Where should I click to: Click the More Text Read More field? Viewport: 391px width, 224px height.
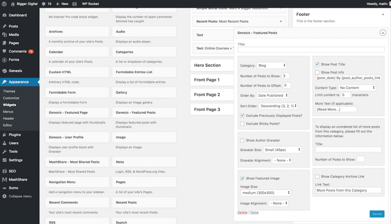click(x=336, y=110)
